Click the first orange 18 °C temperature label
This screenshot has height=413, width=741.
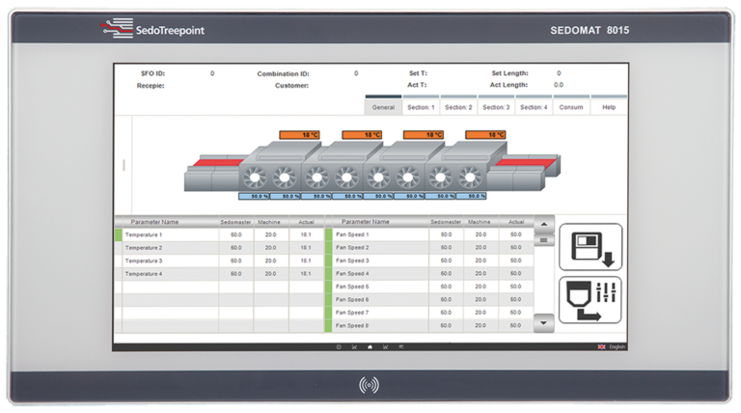coord(300,135)
